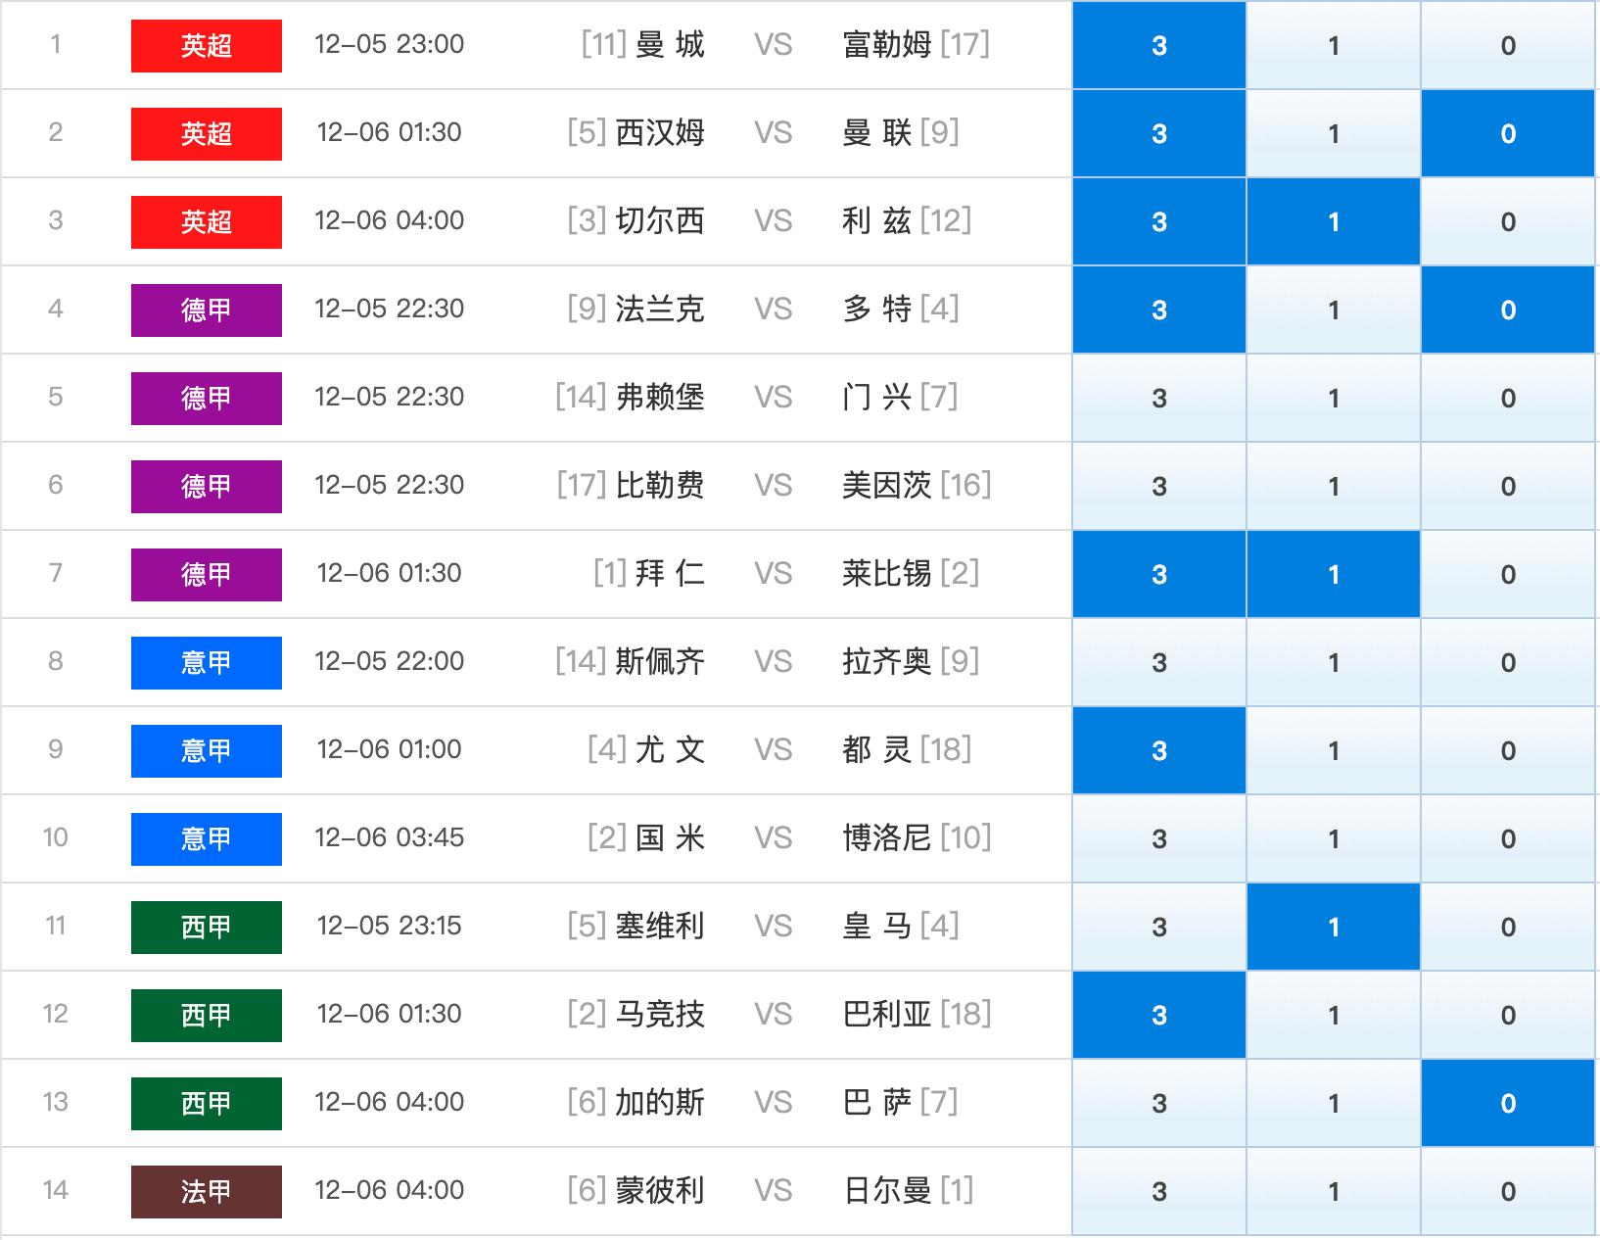The width and height of the screenshot is (1600, 1240).
Task: Select 0 for 斯佩齐 vs 拉齐奥
Action: [1508, 662]
